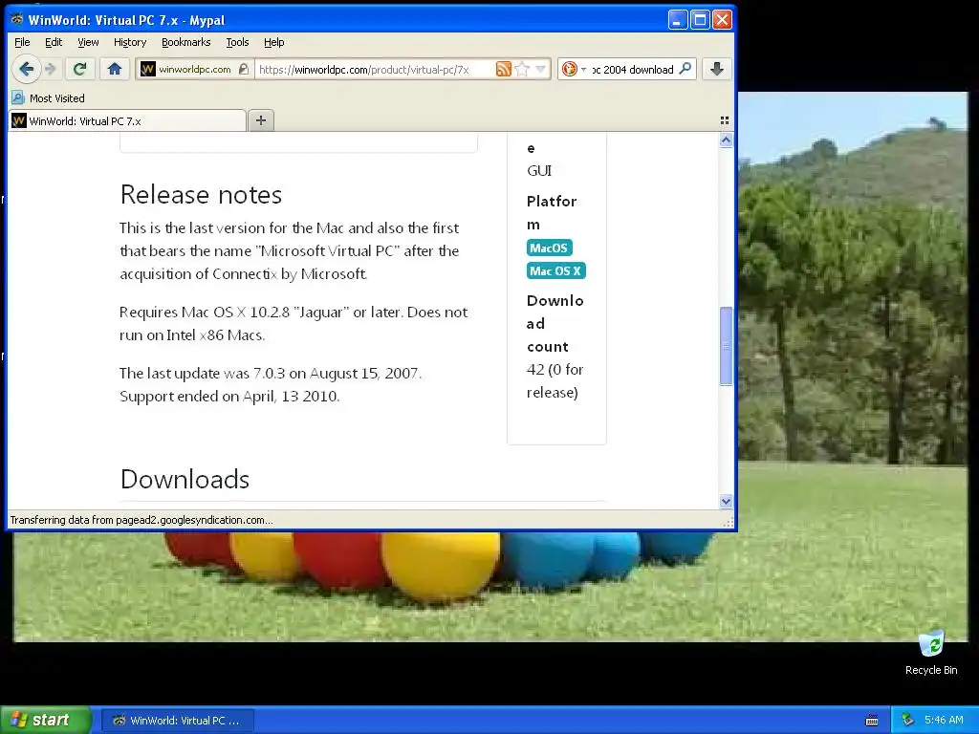Maximize the Mypal browser window
This screenshot has height=734, width=979.
click(700, 20)
